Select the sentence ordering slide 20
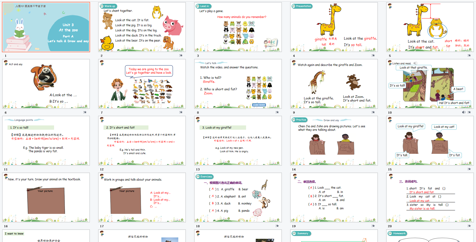 (x=430, y=198)
